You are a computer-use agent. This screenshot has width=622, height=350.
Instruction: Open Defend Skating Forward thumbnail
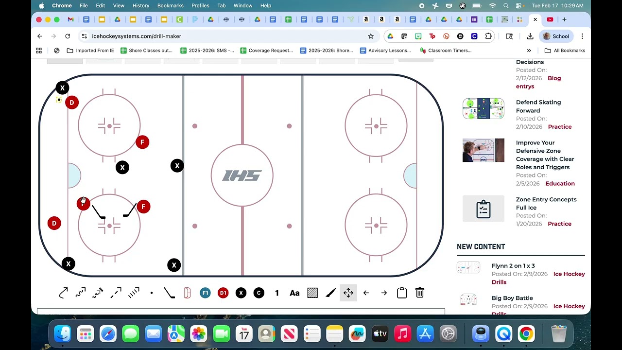(x=484, y=109)
